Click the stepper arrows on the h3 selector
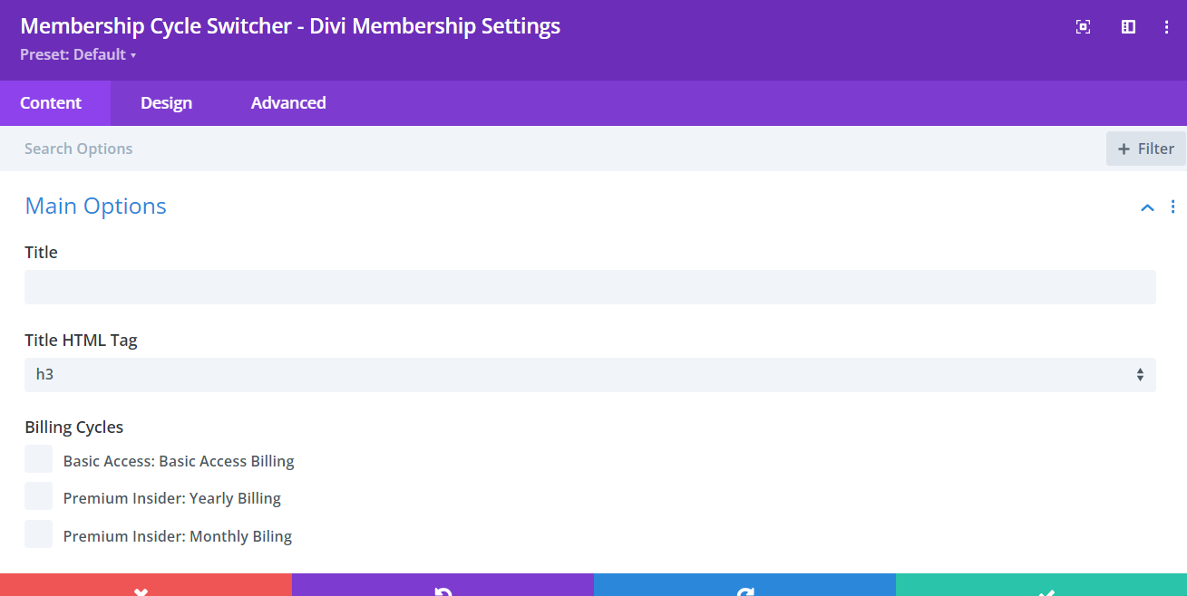 [1140, 373]
